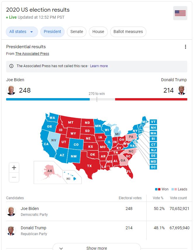Select the President tab

(x=52, y=32)
